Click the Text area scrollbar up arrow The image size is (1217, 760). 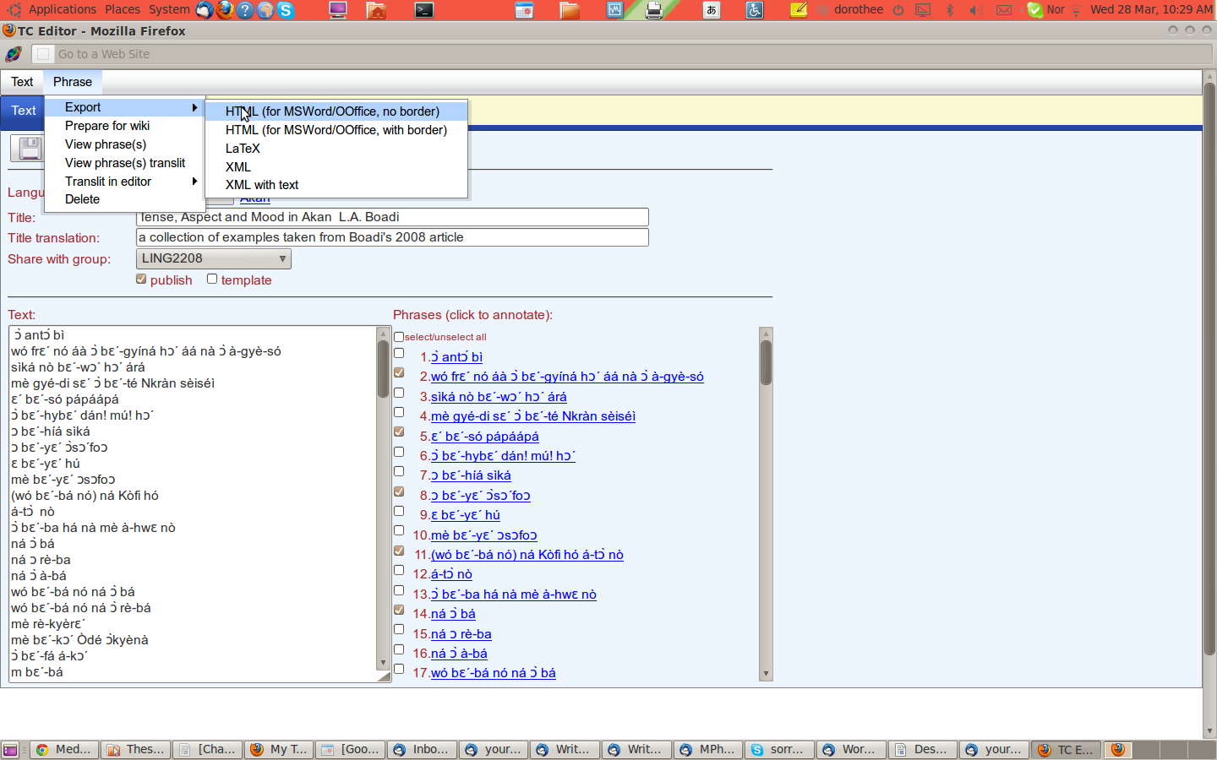tap(383, 334)
